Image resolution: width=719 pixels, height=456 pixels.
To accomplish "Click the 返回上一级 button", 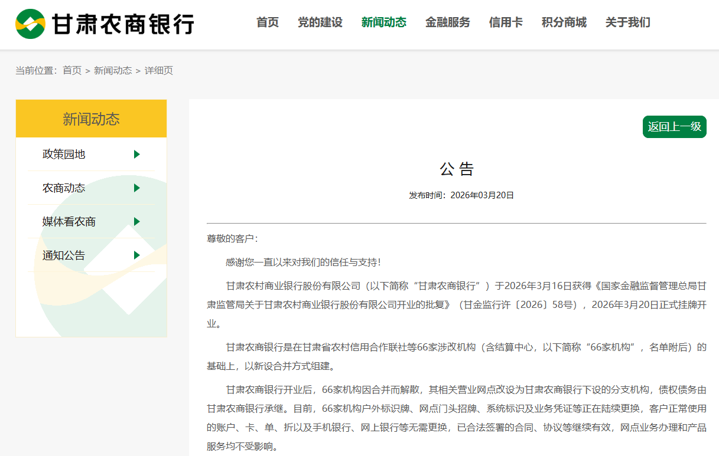I will coord(674,127).
